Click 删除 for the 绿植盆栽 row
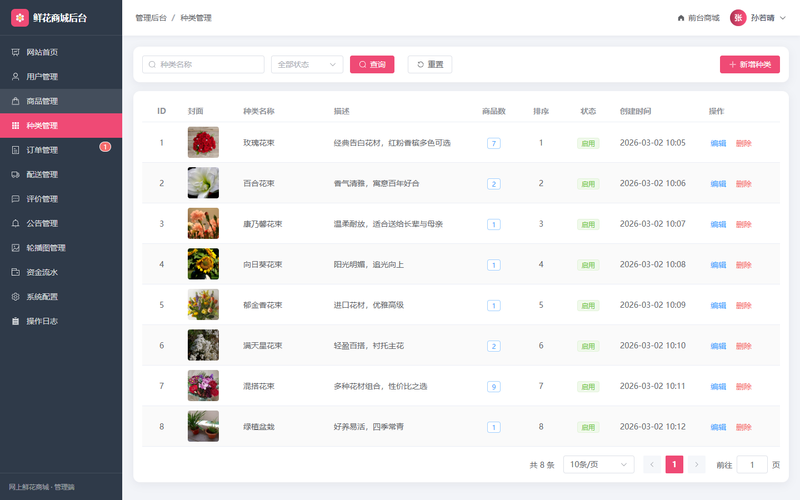Screen dimensions: 800x500 pyautogui.click(x=744, y=427)
